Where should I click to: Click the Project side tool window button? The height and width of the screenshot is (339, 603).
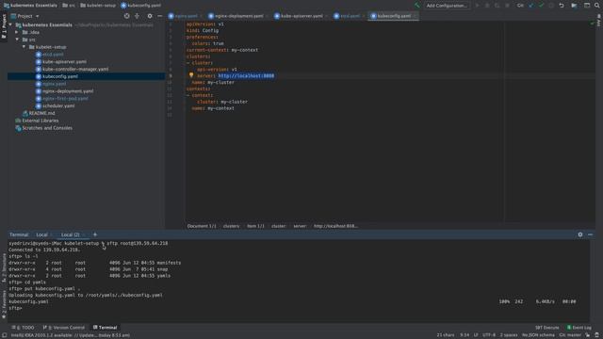[x=4, y=27]
